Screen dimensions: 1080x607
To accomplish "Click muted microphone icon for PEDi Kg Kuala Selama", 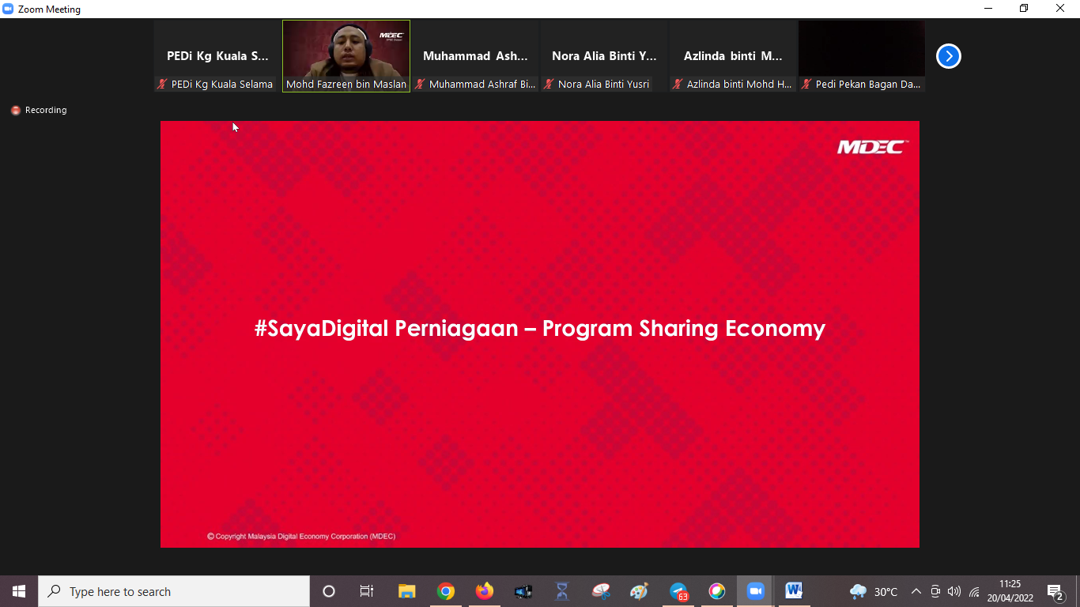I will coord(162,84).
